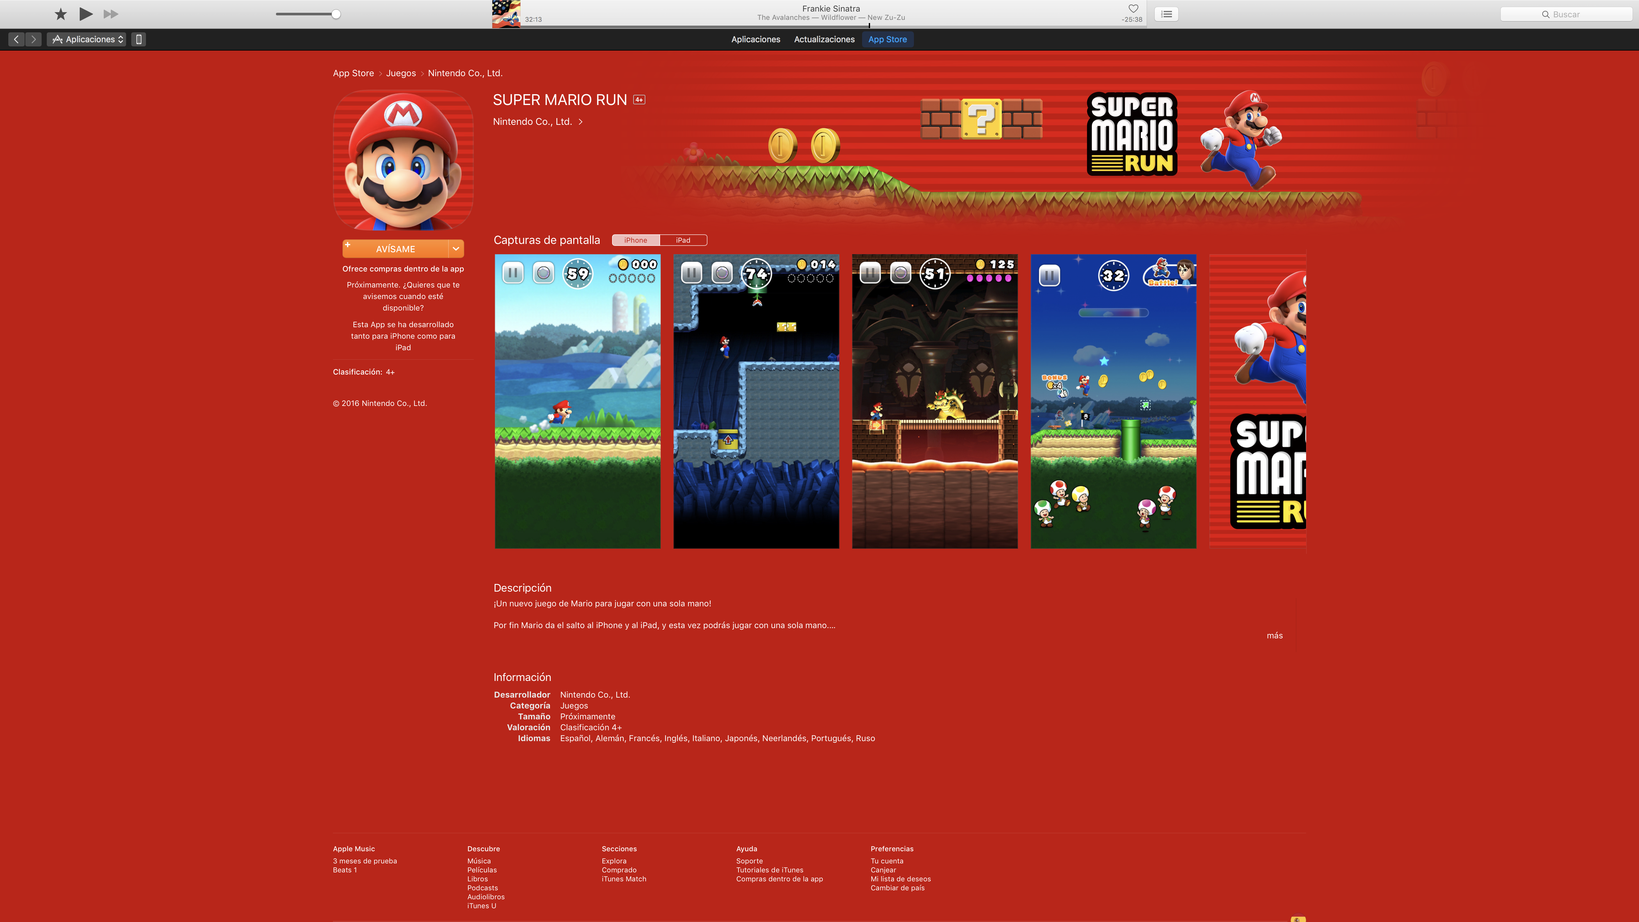Image resolution: width=1639 pixels, height=922 pixels.
Task: Open the Podcasts footer link
Action: pyautogui.click(x=482, y=888)
